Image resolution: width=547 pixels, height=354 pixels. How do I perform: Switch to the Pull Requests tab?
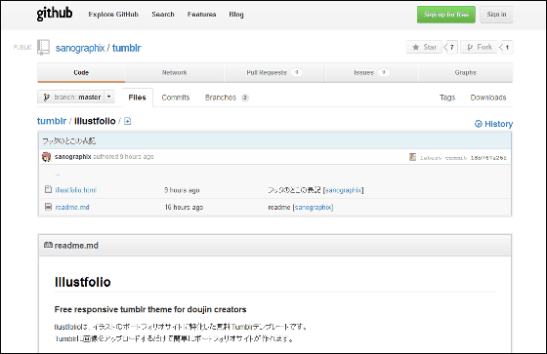[274, 72]
